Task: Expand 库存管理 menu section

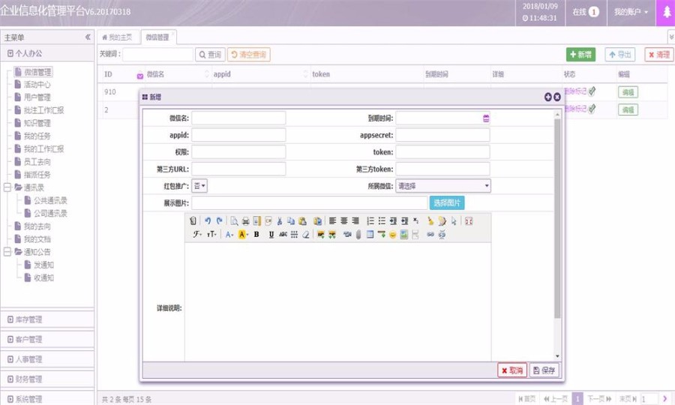Action: pyautogui.click(x=47, y=319)
